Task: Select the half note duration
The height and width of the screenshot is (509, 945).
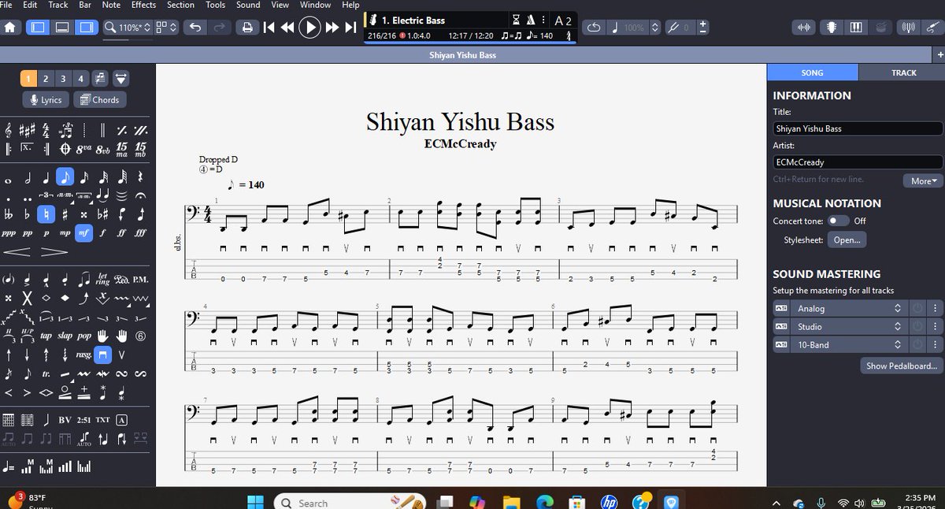Action: point(28,177)
